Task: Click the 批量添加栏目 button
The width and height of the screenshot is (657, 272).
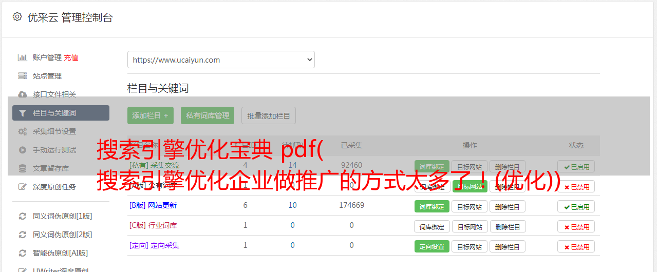Action: pyautogui.click(x=269, y=115)
